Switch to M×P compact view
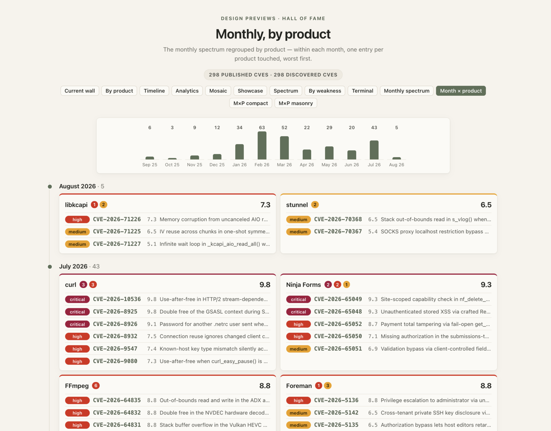 point(251,103)
